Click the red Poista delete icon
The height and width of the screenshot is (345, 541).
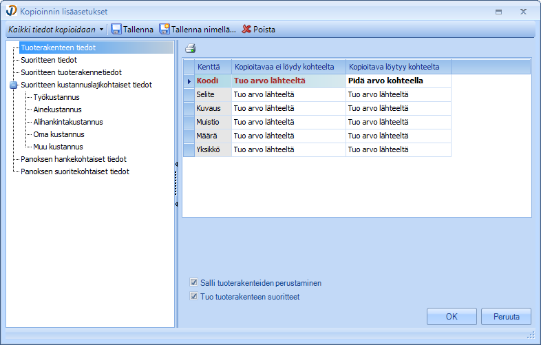246,30
